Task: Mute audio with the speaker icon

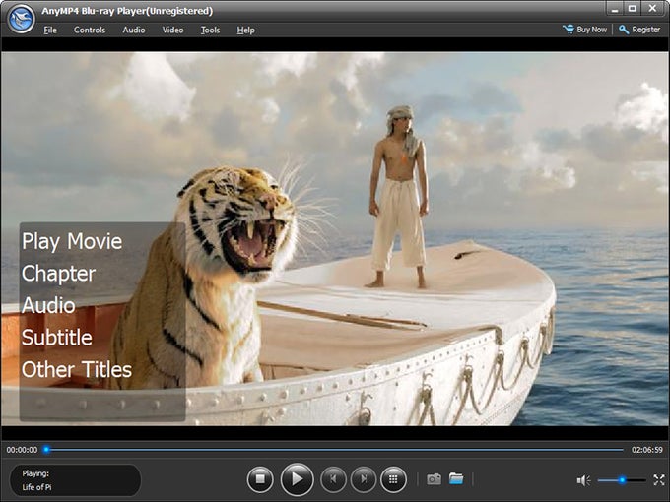Action: (x=583, y=480)
